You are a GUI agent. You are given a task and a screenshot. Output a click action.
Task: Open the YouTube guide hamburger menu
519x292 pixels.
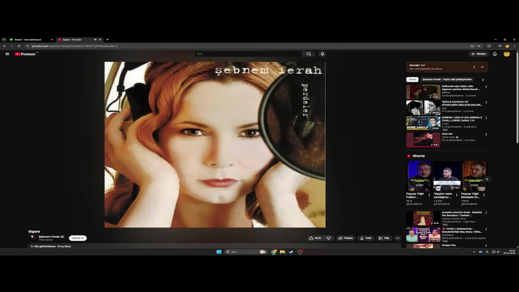[7, 54]
